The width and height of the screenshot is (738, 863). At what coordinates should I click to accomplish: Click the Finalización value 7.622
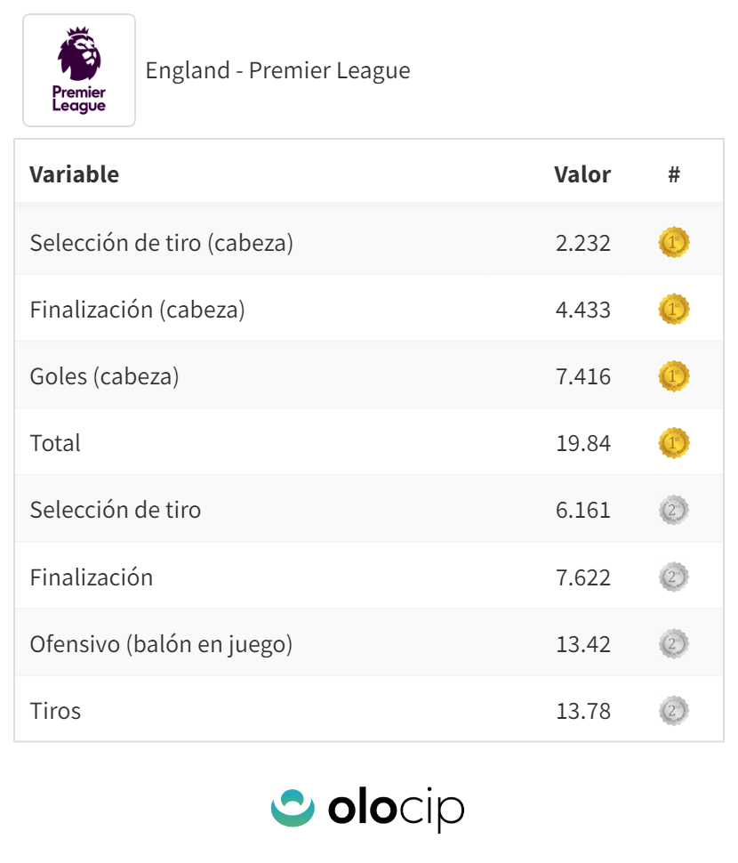click(583, 577)
